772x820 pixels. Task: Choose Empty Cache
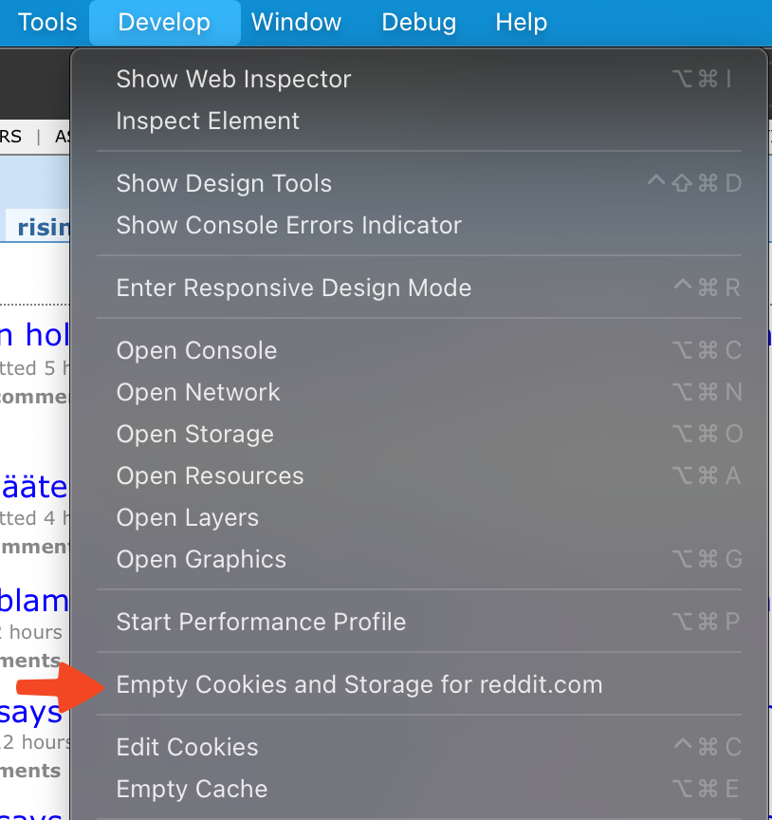pyautogui.click(x=192, y=789)
